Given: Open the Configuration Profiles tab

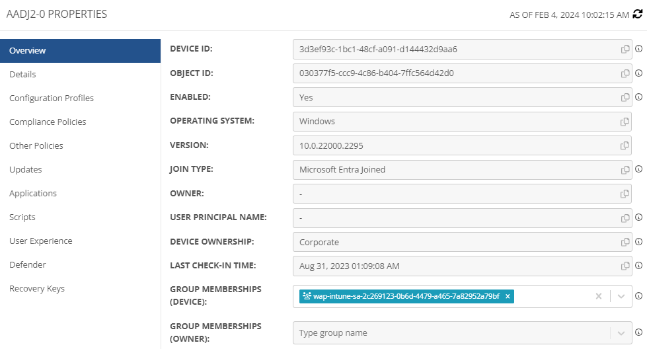Looking at the screenshot, I should click(52, 98).
